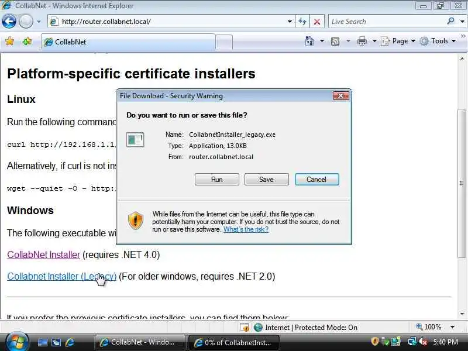Screen dimensions: 468x351
Task: Open the CollabNet Installer link
Action: pyautogui.click(x=43, y=254)
